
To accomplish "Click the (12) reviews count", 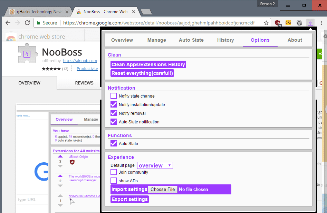I will (65, 69).
